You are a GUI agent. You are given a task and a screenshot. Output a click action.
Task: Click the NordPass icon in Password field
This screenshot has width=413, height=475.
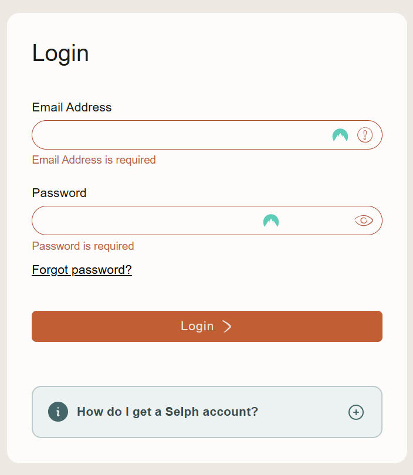pos(271,221)
